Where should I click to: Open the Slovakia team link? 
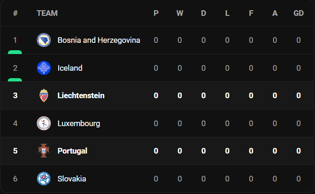(x=72, y=179)
